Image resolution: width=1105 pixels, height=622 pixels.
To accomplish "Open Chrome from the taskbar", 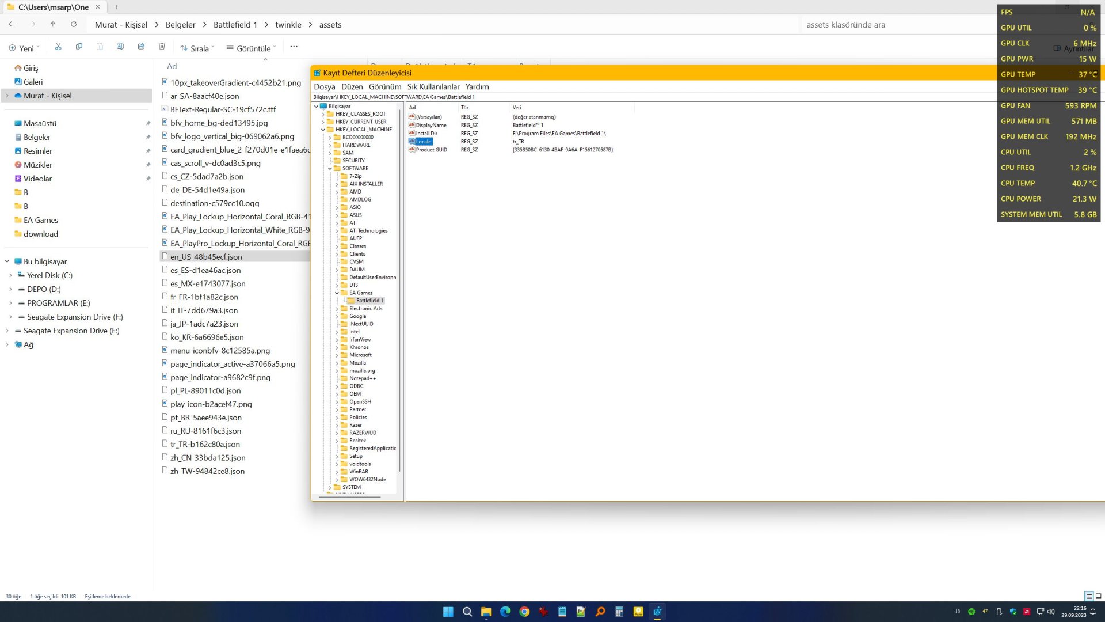I will pyautogui.click(x=524, y=612).
